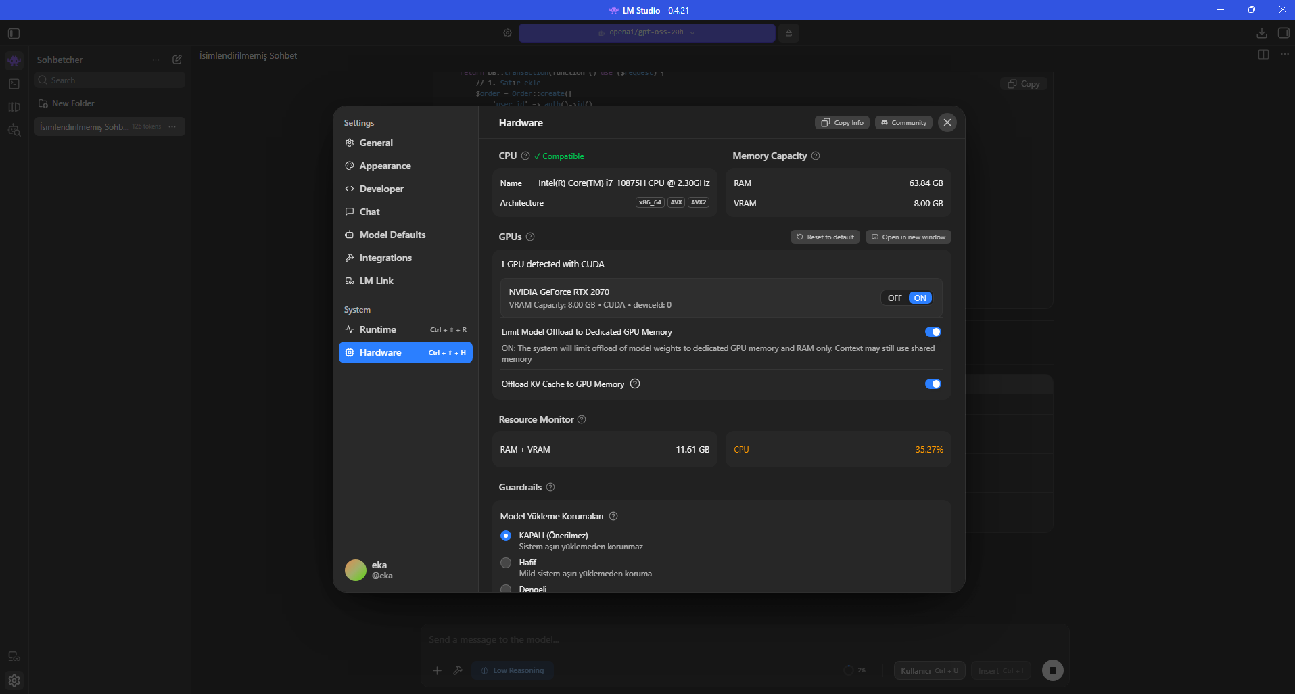Open the Developer terminal sidebar icon
The width and height of the screenshot is (1295, 694).
point(14,84)
